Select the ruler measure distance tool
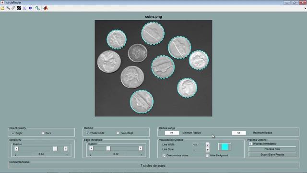 (x=13, y=8)
